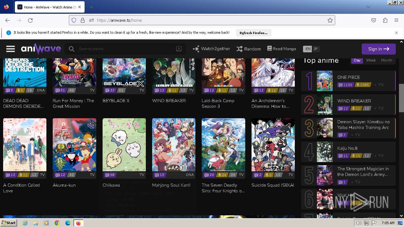Screen dimensions: 404x227
Task: Launch Microsoft Edge from taskbar
Action: [x=68, y=223]
